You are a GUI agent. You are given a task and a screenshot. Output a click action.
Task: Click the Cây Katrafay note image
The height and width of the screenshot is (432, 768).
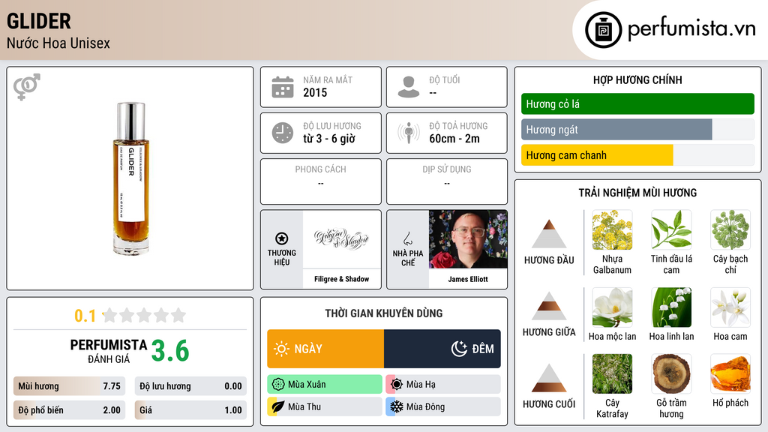[x=612, y=374]
